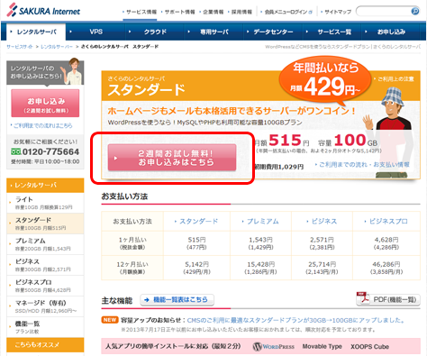Click the search magnifier icon

pyautogui.click(x=414, y=12)
